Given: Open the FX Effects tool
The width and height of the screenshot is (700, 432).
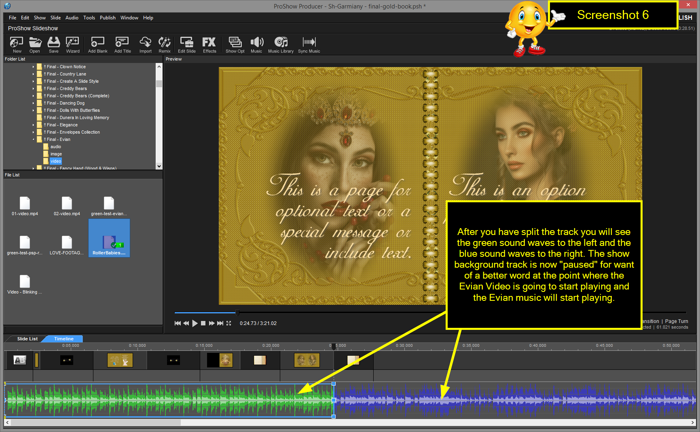Looking at the screenshot, I should [209, 44].
